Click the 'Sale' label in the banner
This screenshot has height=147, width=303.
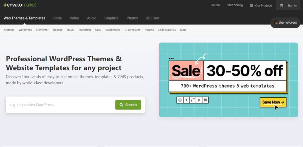[186, 70]
